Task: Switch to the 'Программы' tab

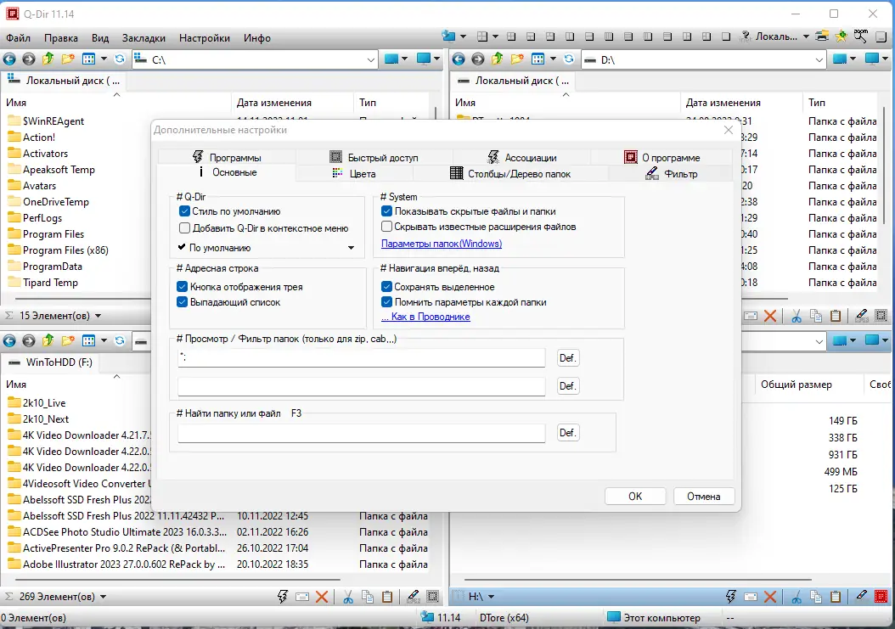Action: click(x=227, y=158)
